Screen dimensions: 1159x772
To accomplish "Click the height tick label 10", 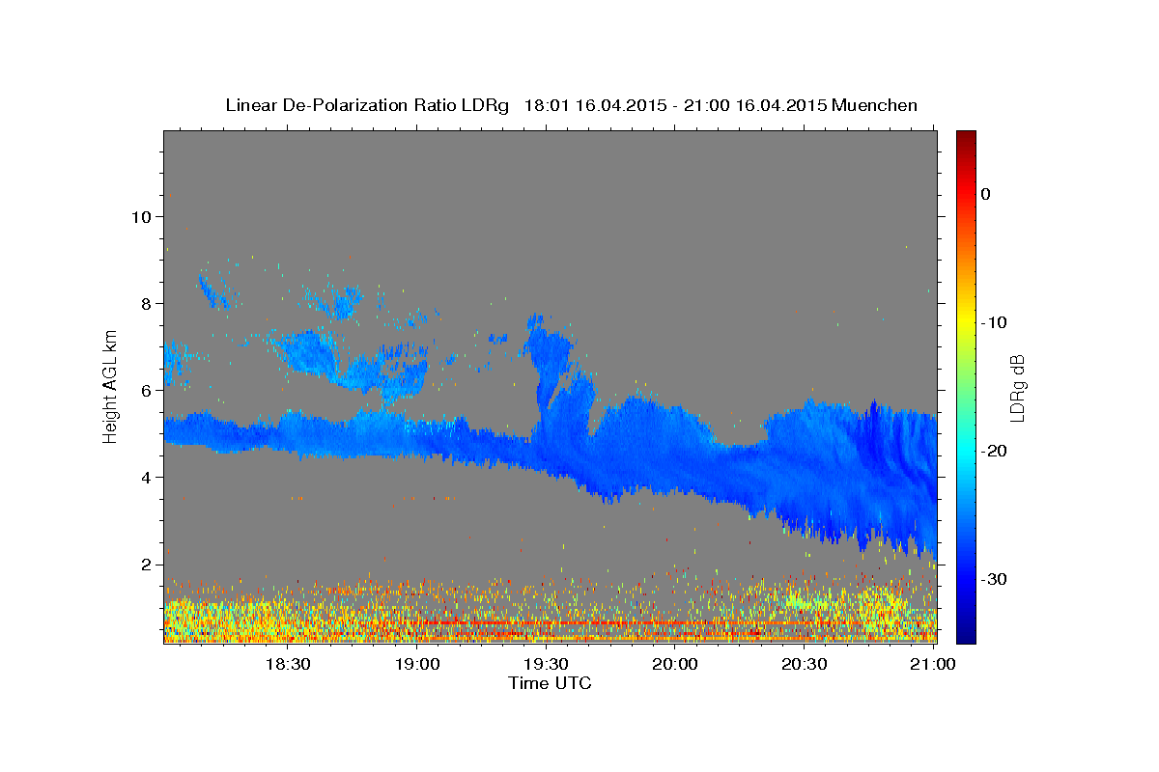I will (x=140, y=217).
